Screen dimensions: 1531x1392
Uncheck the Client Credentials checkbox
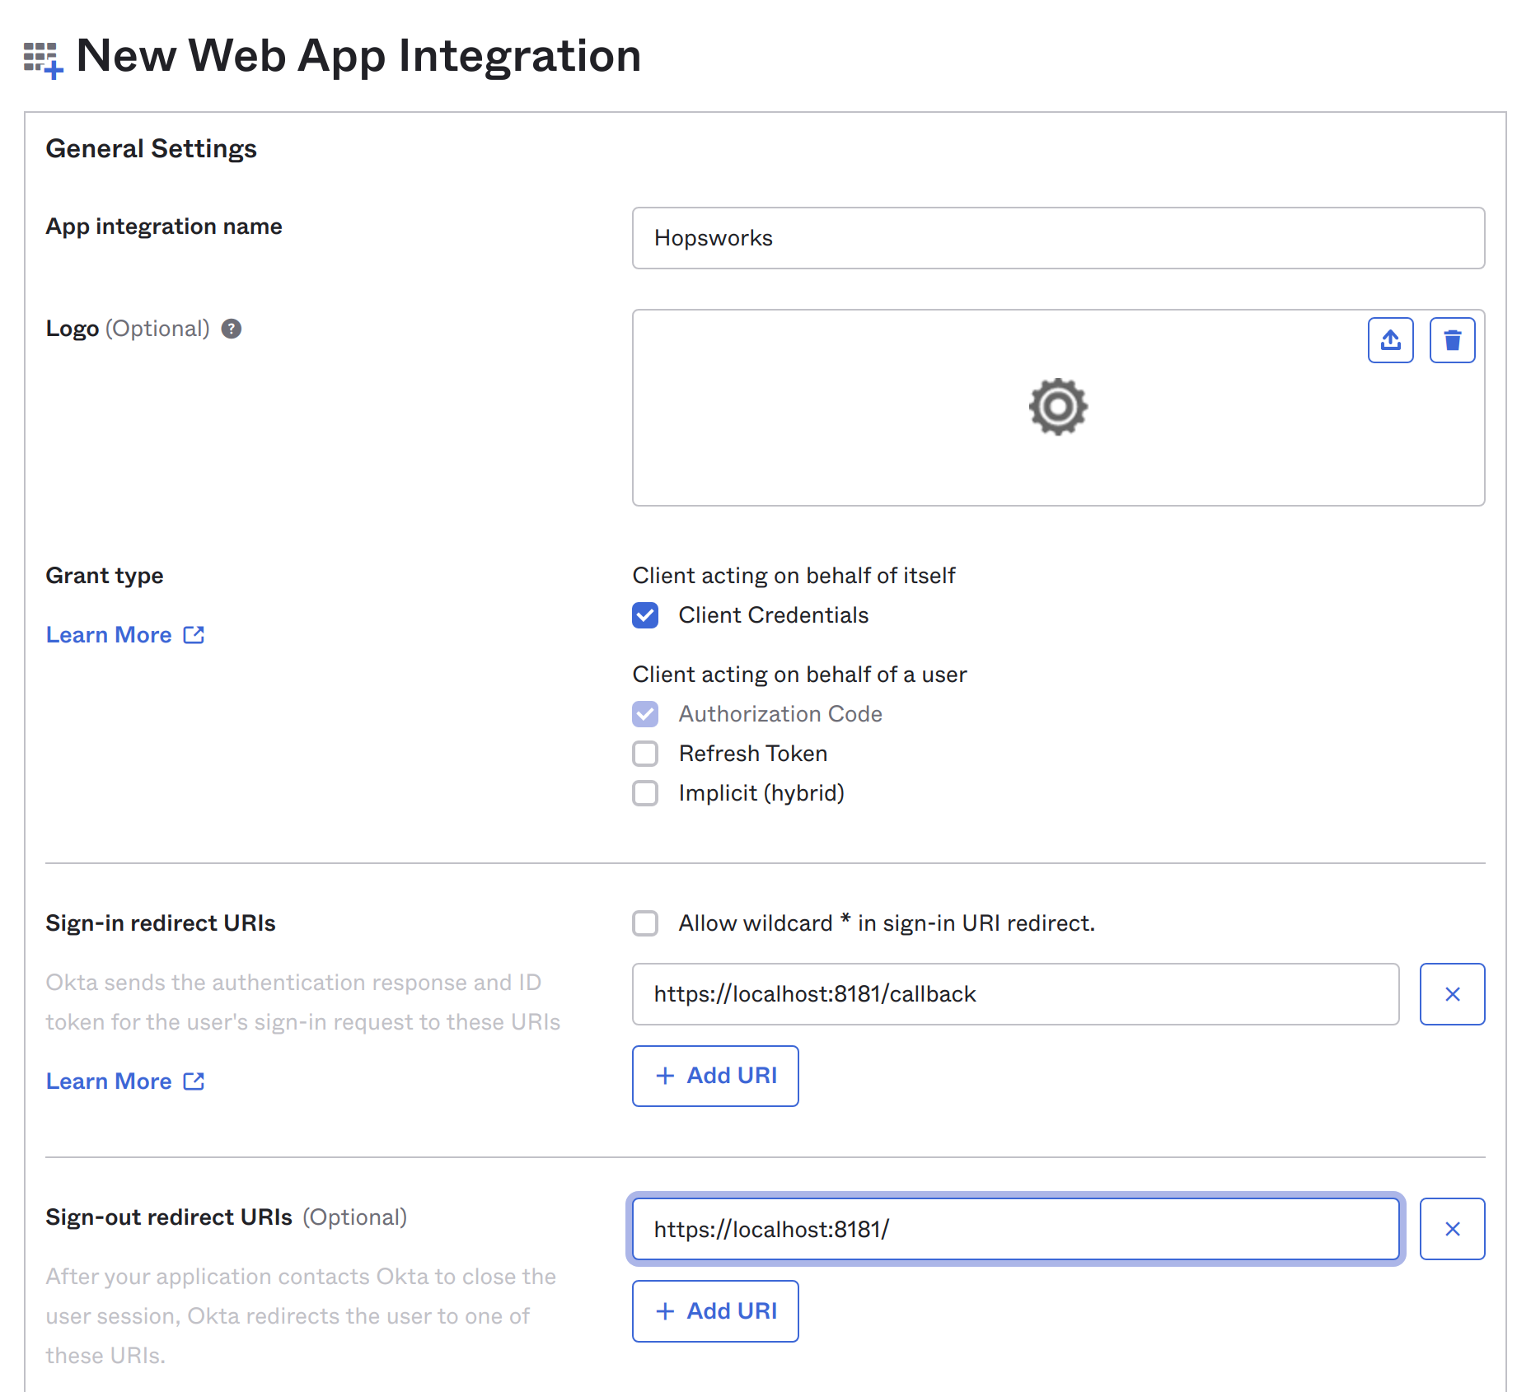click(x=645, y=615)
